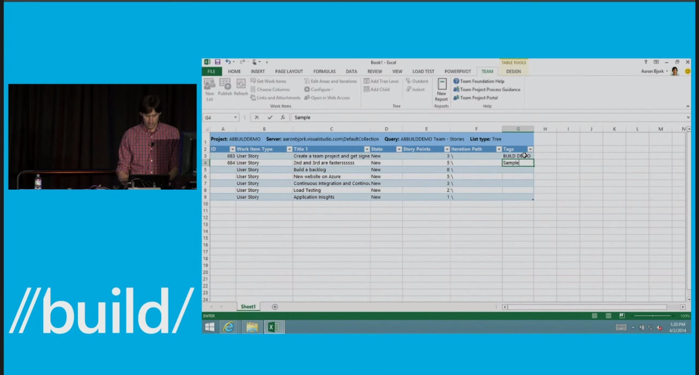The image size is (699, 375).
Task: Click the Team Project Portal link
Action: [479, 98]
